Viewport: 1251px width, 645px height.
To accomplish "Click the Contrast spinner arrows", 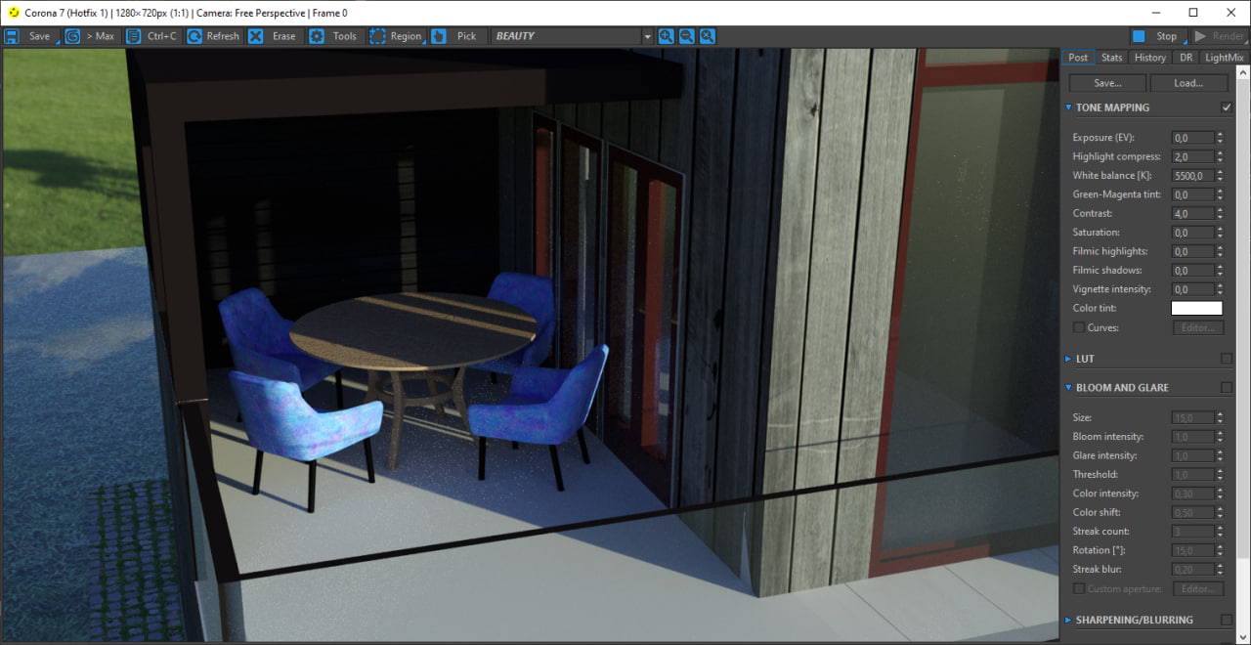I will coord(1220,214).
